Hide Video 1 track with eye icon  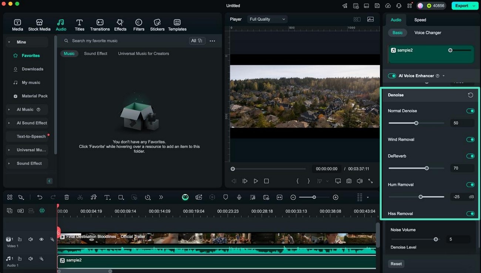click(x=41, y=240)
